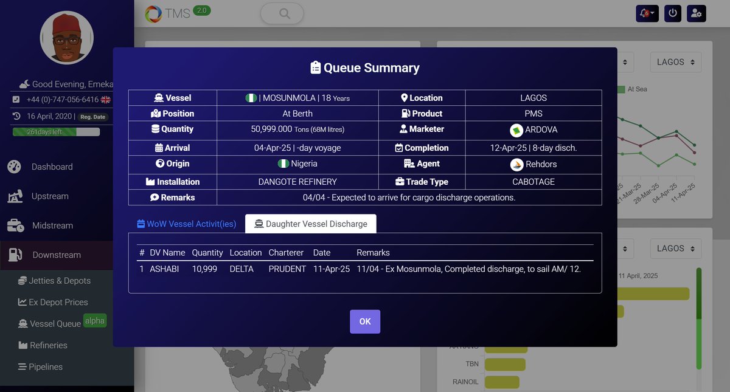Open the search magnifier field
The width and height of the screenshot is (730, 392).
[282, 13]
